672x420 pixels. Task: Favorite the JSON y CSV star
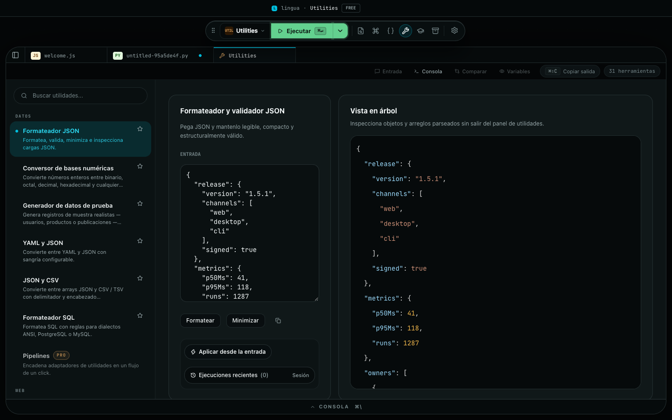[x=140, y=278]
